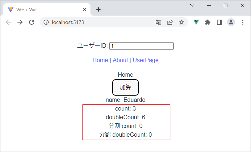Viewport: 251px width, 152px height.
Task: Close the browser window
Action: tap(242, 5)
